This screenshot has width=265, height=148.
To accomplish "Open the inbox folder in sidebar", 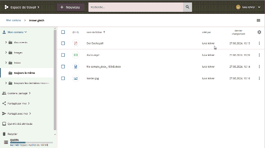I will [17, 63].
